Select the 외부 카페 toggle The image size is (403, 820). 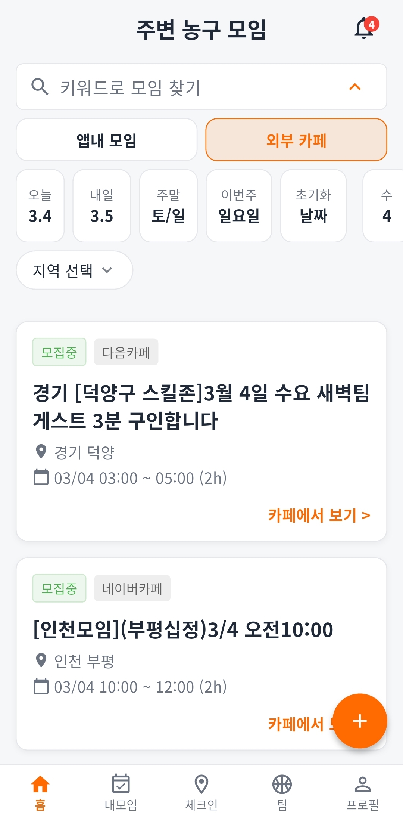[296, 140]
